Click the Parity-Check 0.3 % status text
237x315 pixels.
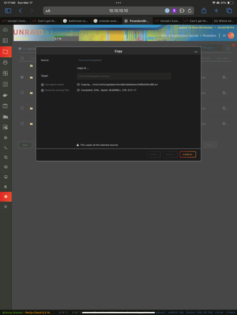point(37,312)
